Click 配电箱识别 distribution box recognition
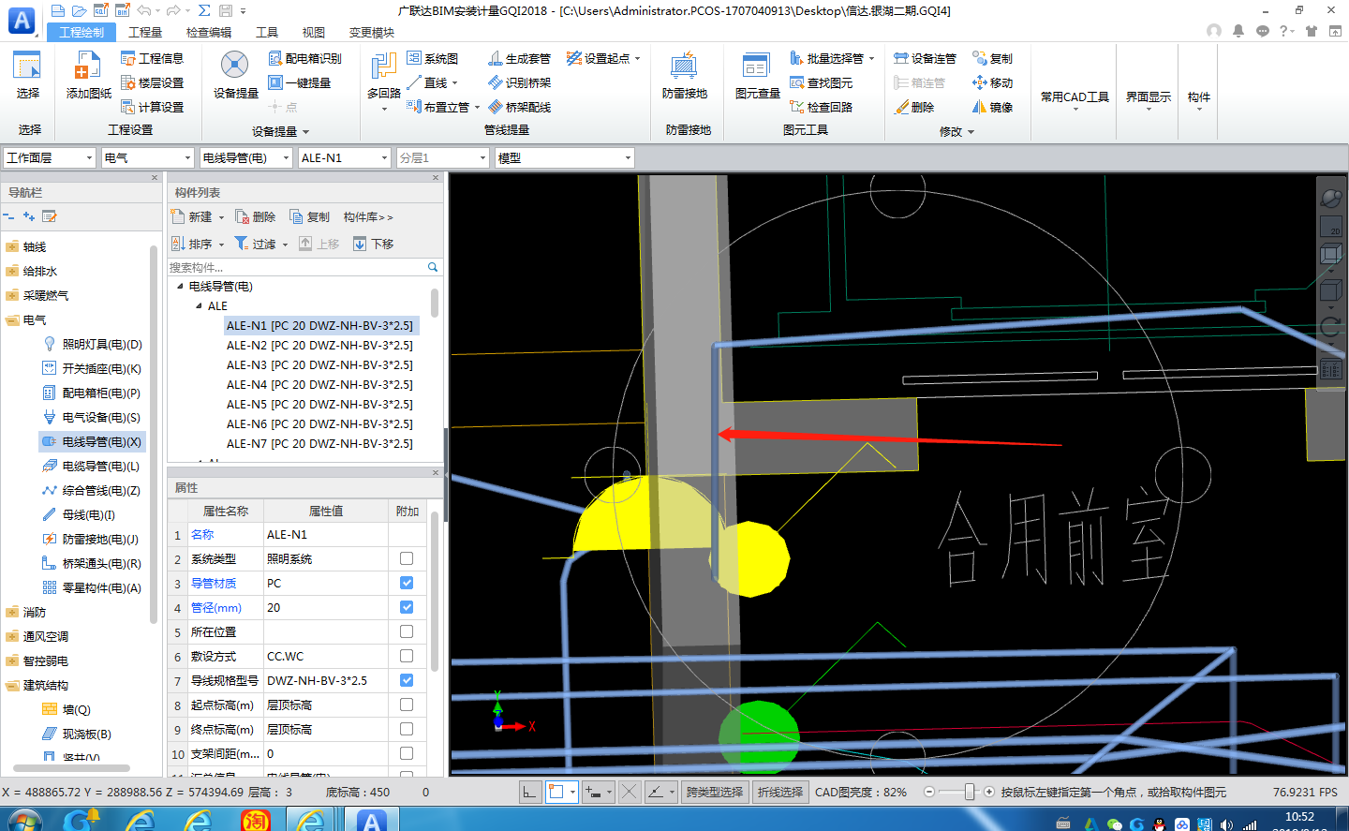1349x831 pixels. pos(304,58)
